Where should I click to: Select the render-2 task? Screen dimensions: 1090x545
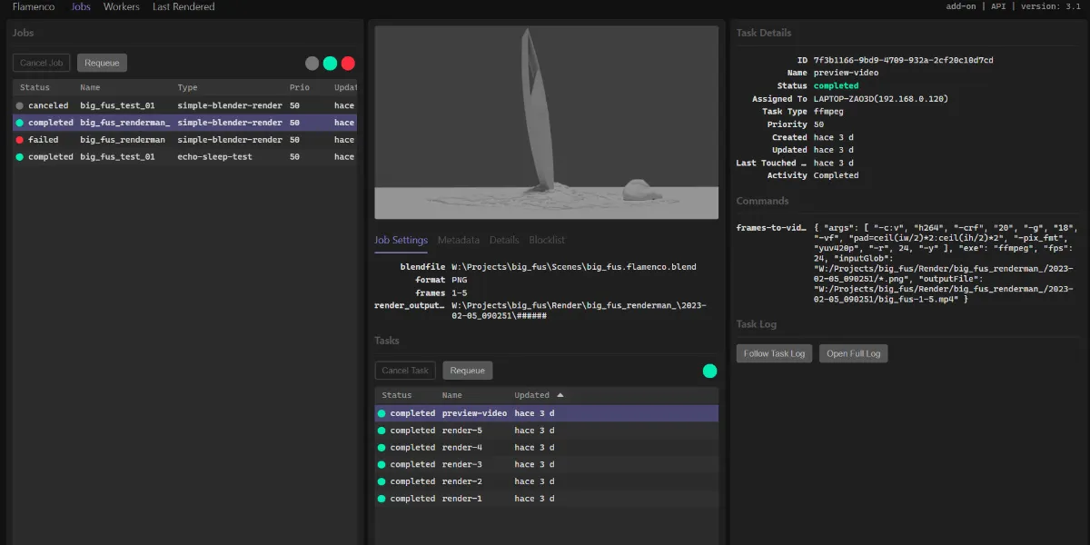click(x=547, y=481)
